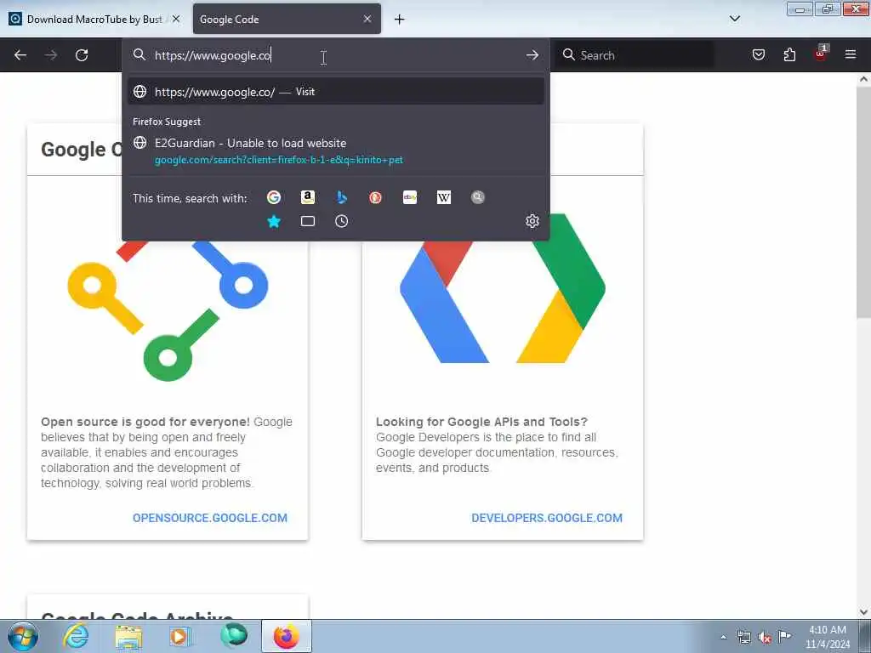871x653 pixels.
Task: Open Action Center flag icon
Action: [x=784, y=636]
